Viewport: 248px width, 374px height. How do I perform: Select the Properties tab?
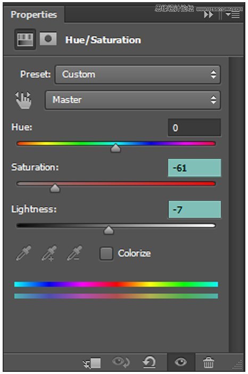pos(34,14)
